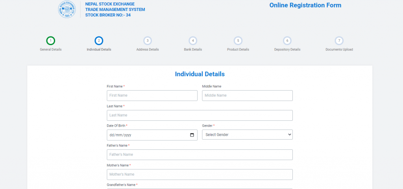The width and height of the screenshot is (403, 189).
Task: Open the Bank Details step label
Action: coord(193,49)
